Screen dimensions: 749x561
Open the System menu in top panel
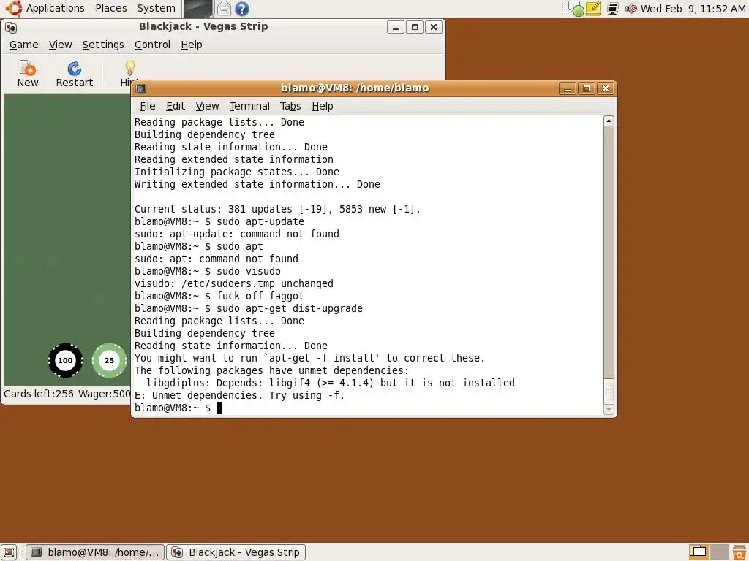157,8
